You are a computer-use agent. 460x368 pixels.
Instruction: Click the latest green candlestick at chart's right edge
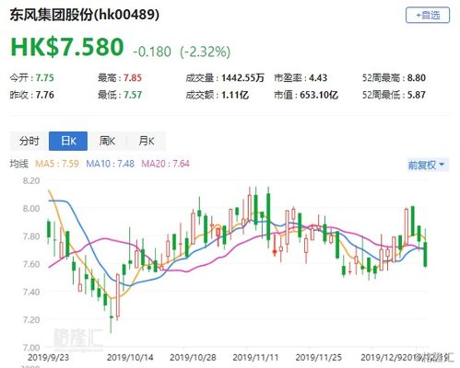pyautogui.click(x=425, y=254)
